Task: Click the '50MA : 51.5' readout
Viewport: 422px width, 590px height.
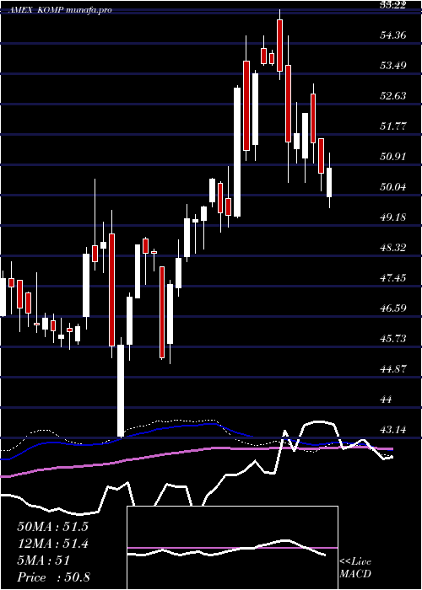Action: tap(52, 527)
